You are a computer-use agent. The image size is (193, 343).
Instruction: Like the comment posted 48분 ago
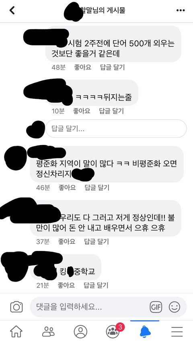tap(82, 67)
